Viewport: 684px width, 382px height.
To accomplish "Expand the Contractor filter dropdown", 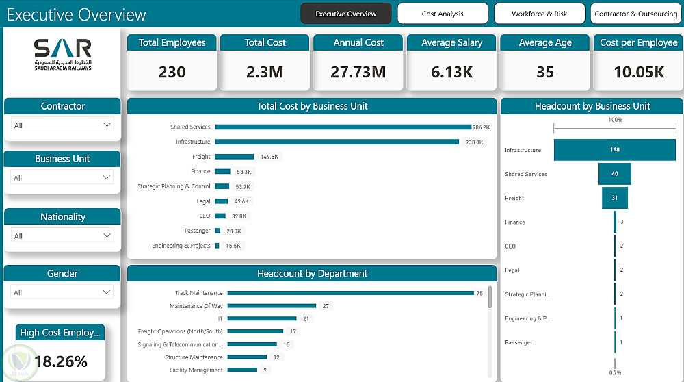I will (x=62, y=125).
